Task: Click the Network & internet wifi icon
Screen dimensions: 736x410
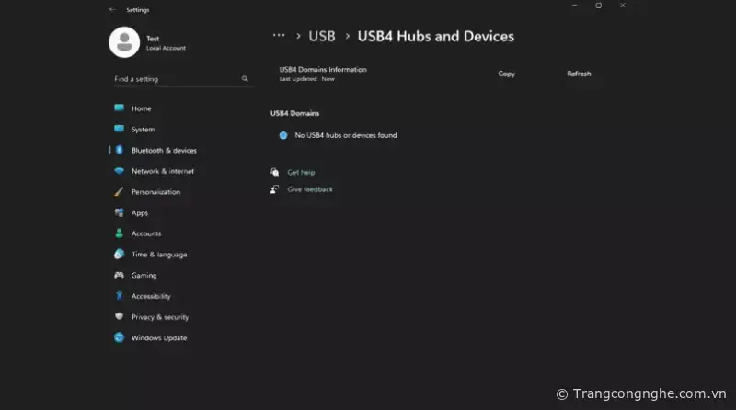Action: click(119, 171)
